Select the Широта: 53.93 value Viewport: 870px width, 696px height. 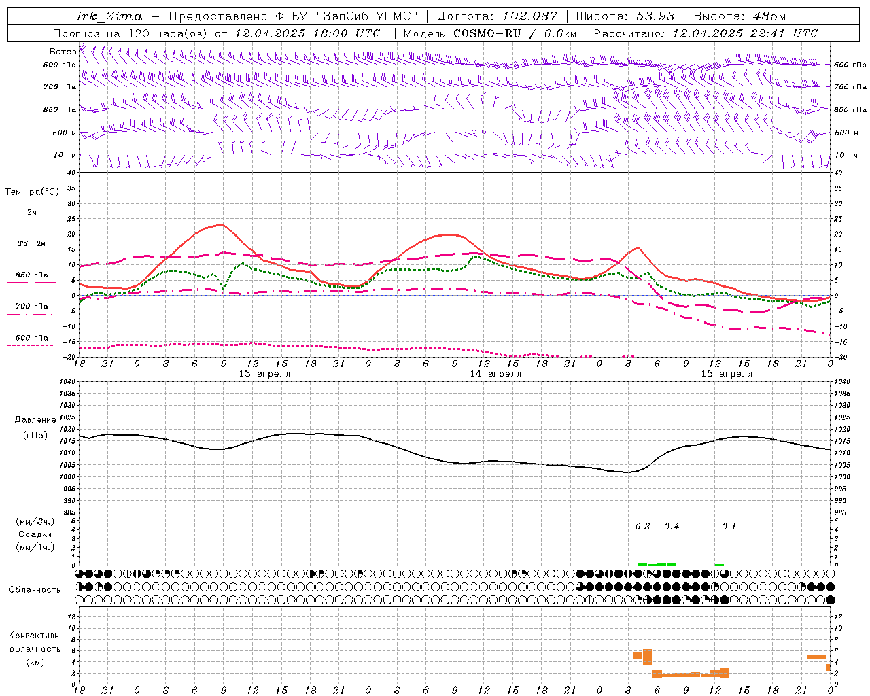point(625,16)
